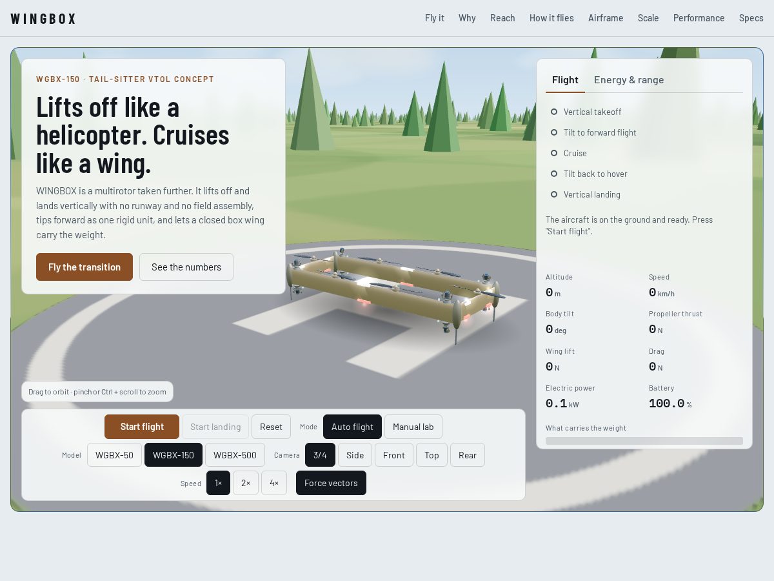This screenshot has height=581, width=774.
Task: Click the 'What carries the weight' label
Action: tap(586, 428)
